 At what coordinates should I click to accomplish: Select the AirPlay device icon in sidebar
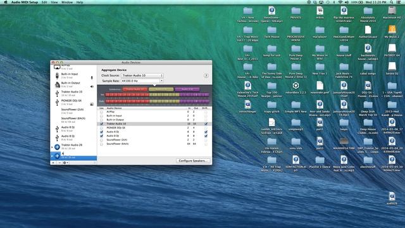(57, 67)
